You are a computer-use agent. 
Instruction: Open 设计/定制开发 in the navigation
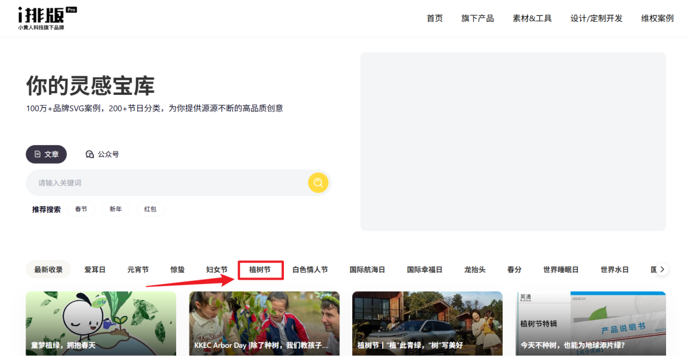coord(596,18)
